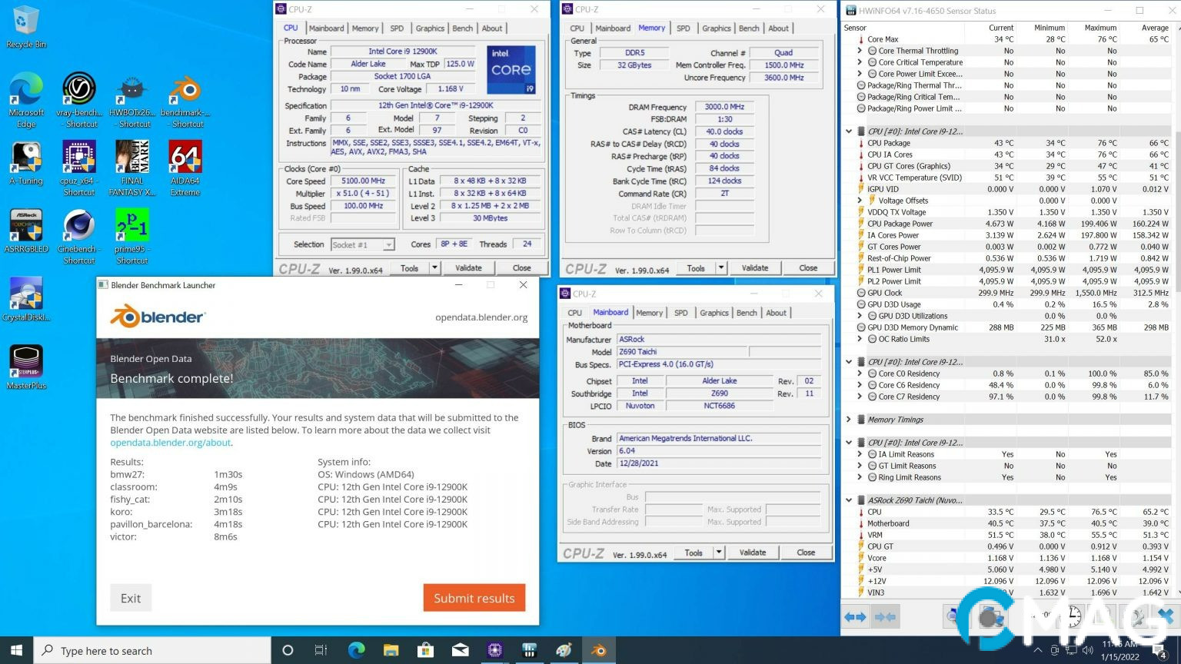Switch to SPD tab in CPU-Z Memory window

[683, 28]
